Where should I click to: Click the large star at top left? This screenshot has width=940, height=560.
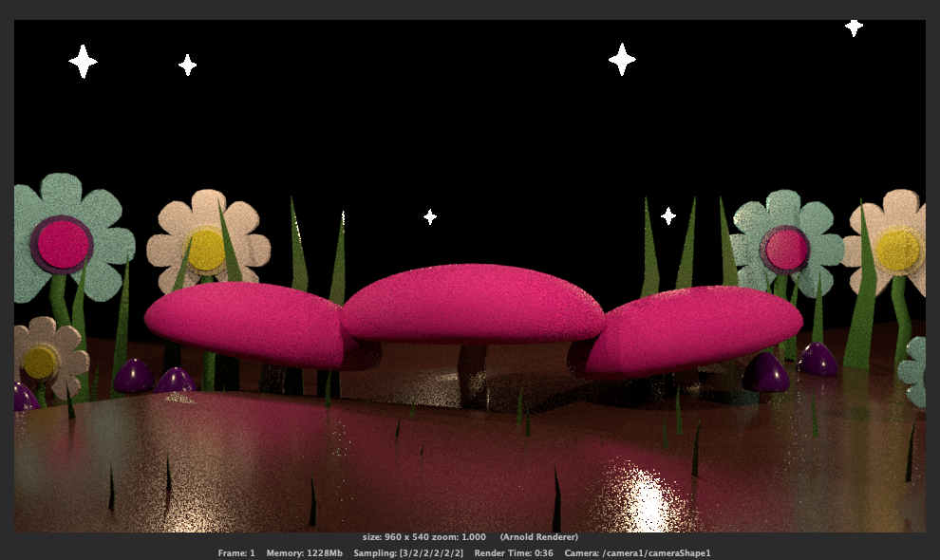point(83,62)
